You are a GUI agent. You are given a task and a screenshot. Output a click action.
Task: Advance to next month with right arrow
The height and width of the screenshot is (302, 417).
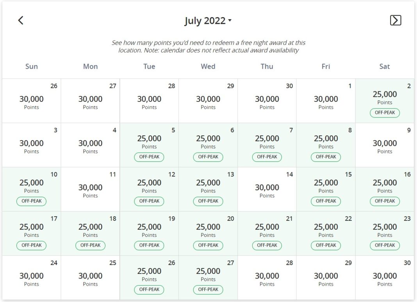(396, 20)
